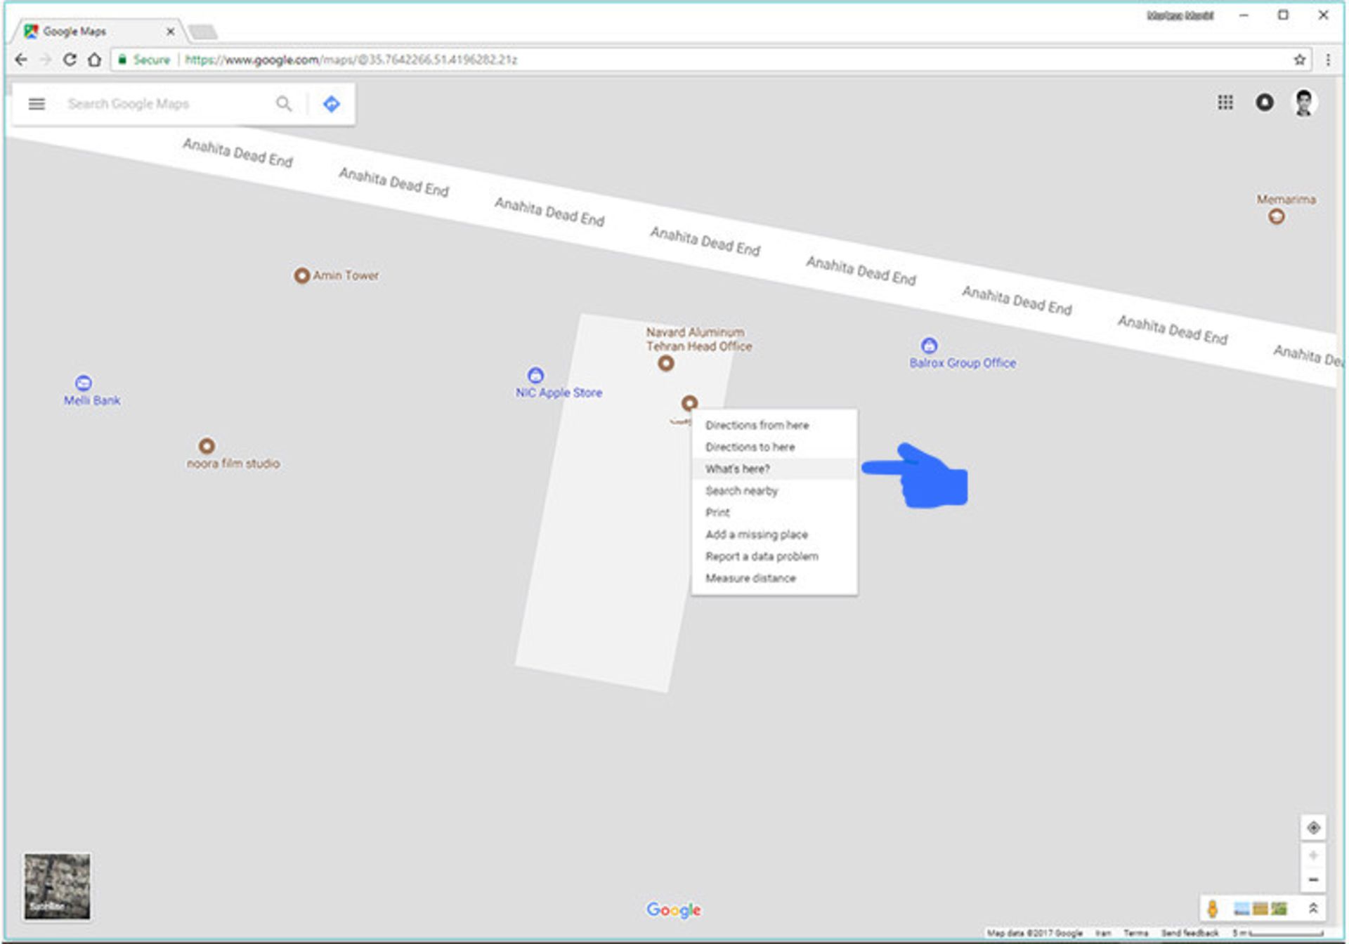
Task: Select the NIC Apple Store marker
Action: pyautogui.click(x=535, y=374)
